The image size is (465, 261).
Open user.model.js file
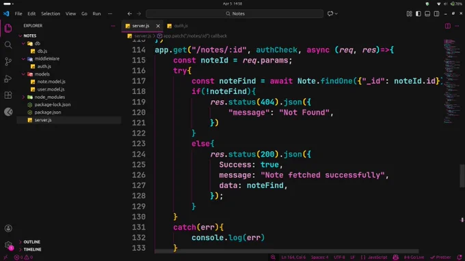pyautogui.click(x=51, y=89)
